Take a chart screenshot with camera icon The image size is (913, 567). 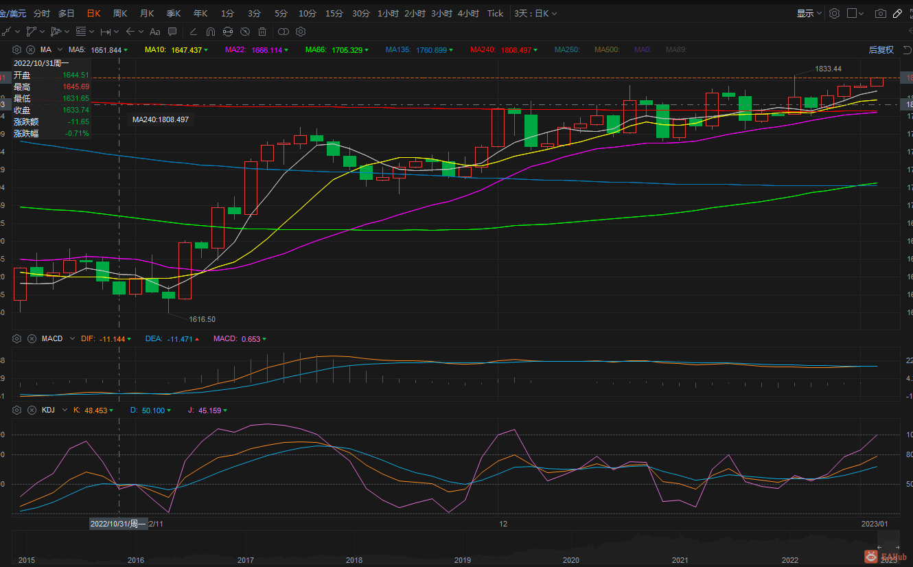tap(881, 13)
